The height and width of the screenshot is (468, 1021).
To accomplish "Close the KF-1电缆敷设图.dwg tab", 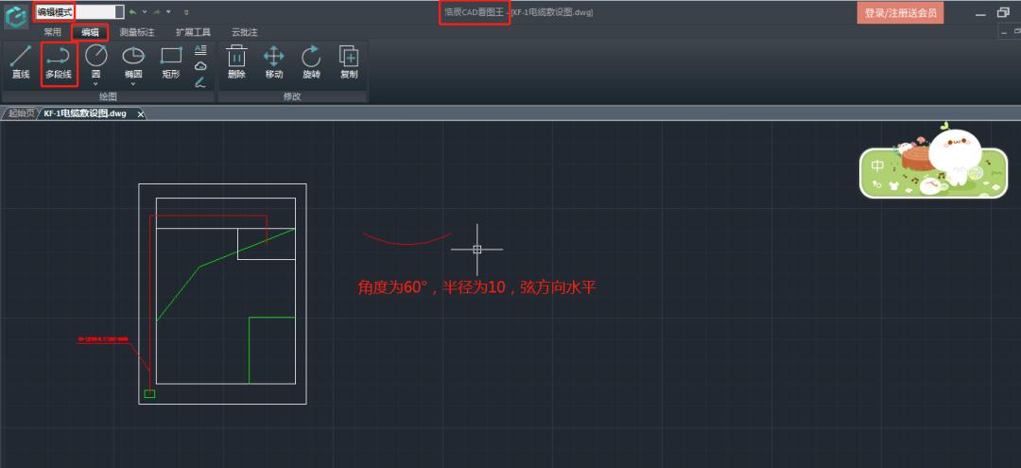I will pos(140,113).
